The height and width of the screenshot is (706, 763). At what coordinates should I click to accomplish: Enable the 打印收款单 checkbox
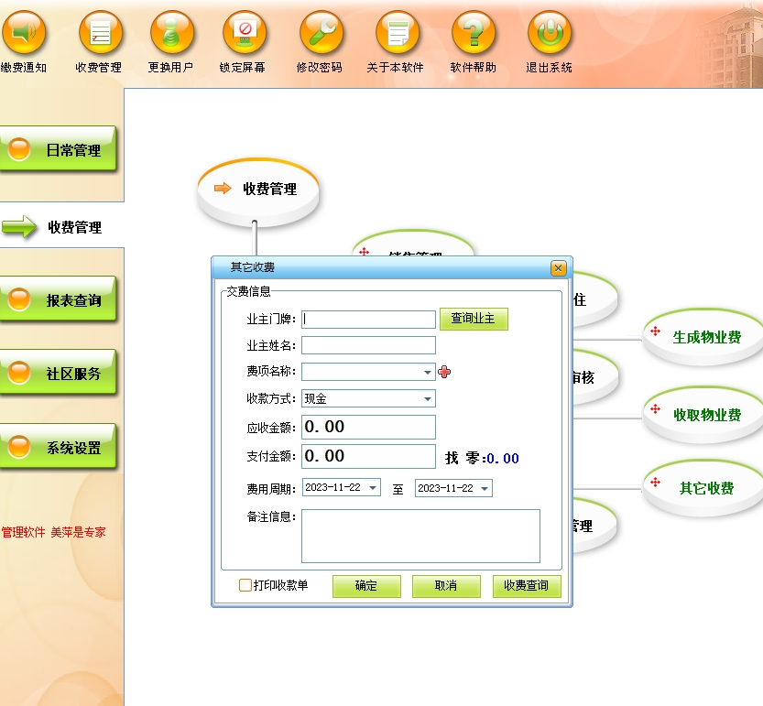(245, 585)
